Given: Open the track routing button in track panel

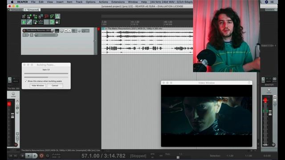Looking at the screenshot, I should [57, 31].
